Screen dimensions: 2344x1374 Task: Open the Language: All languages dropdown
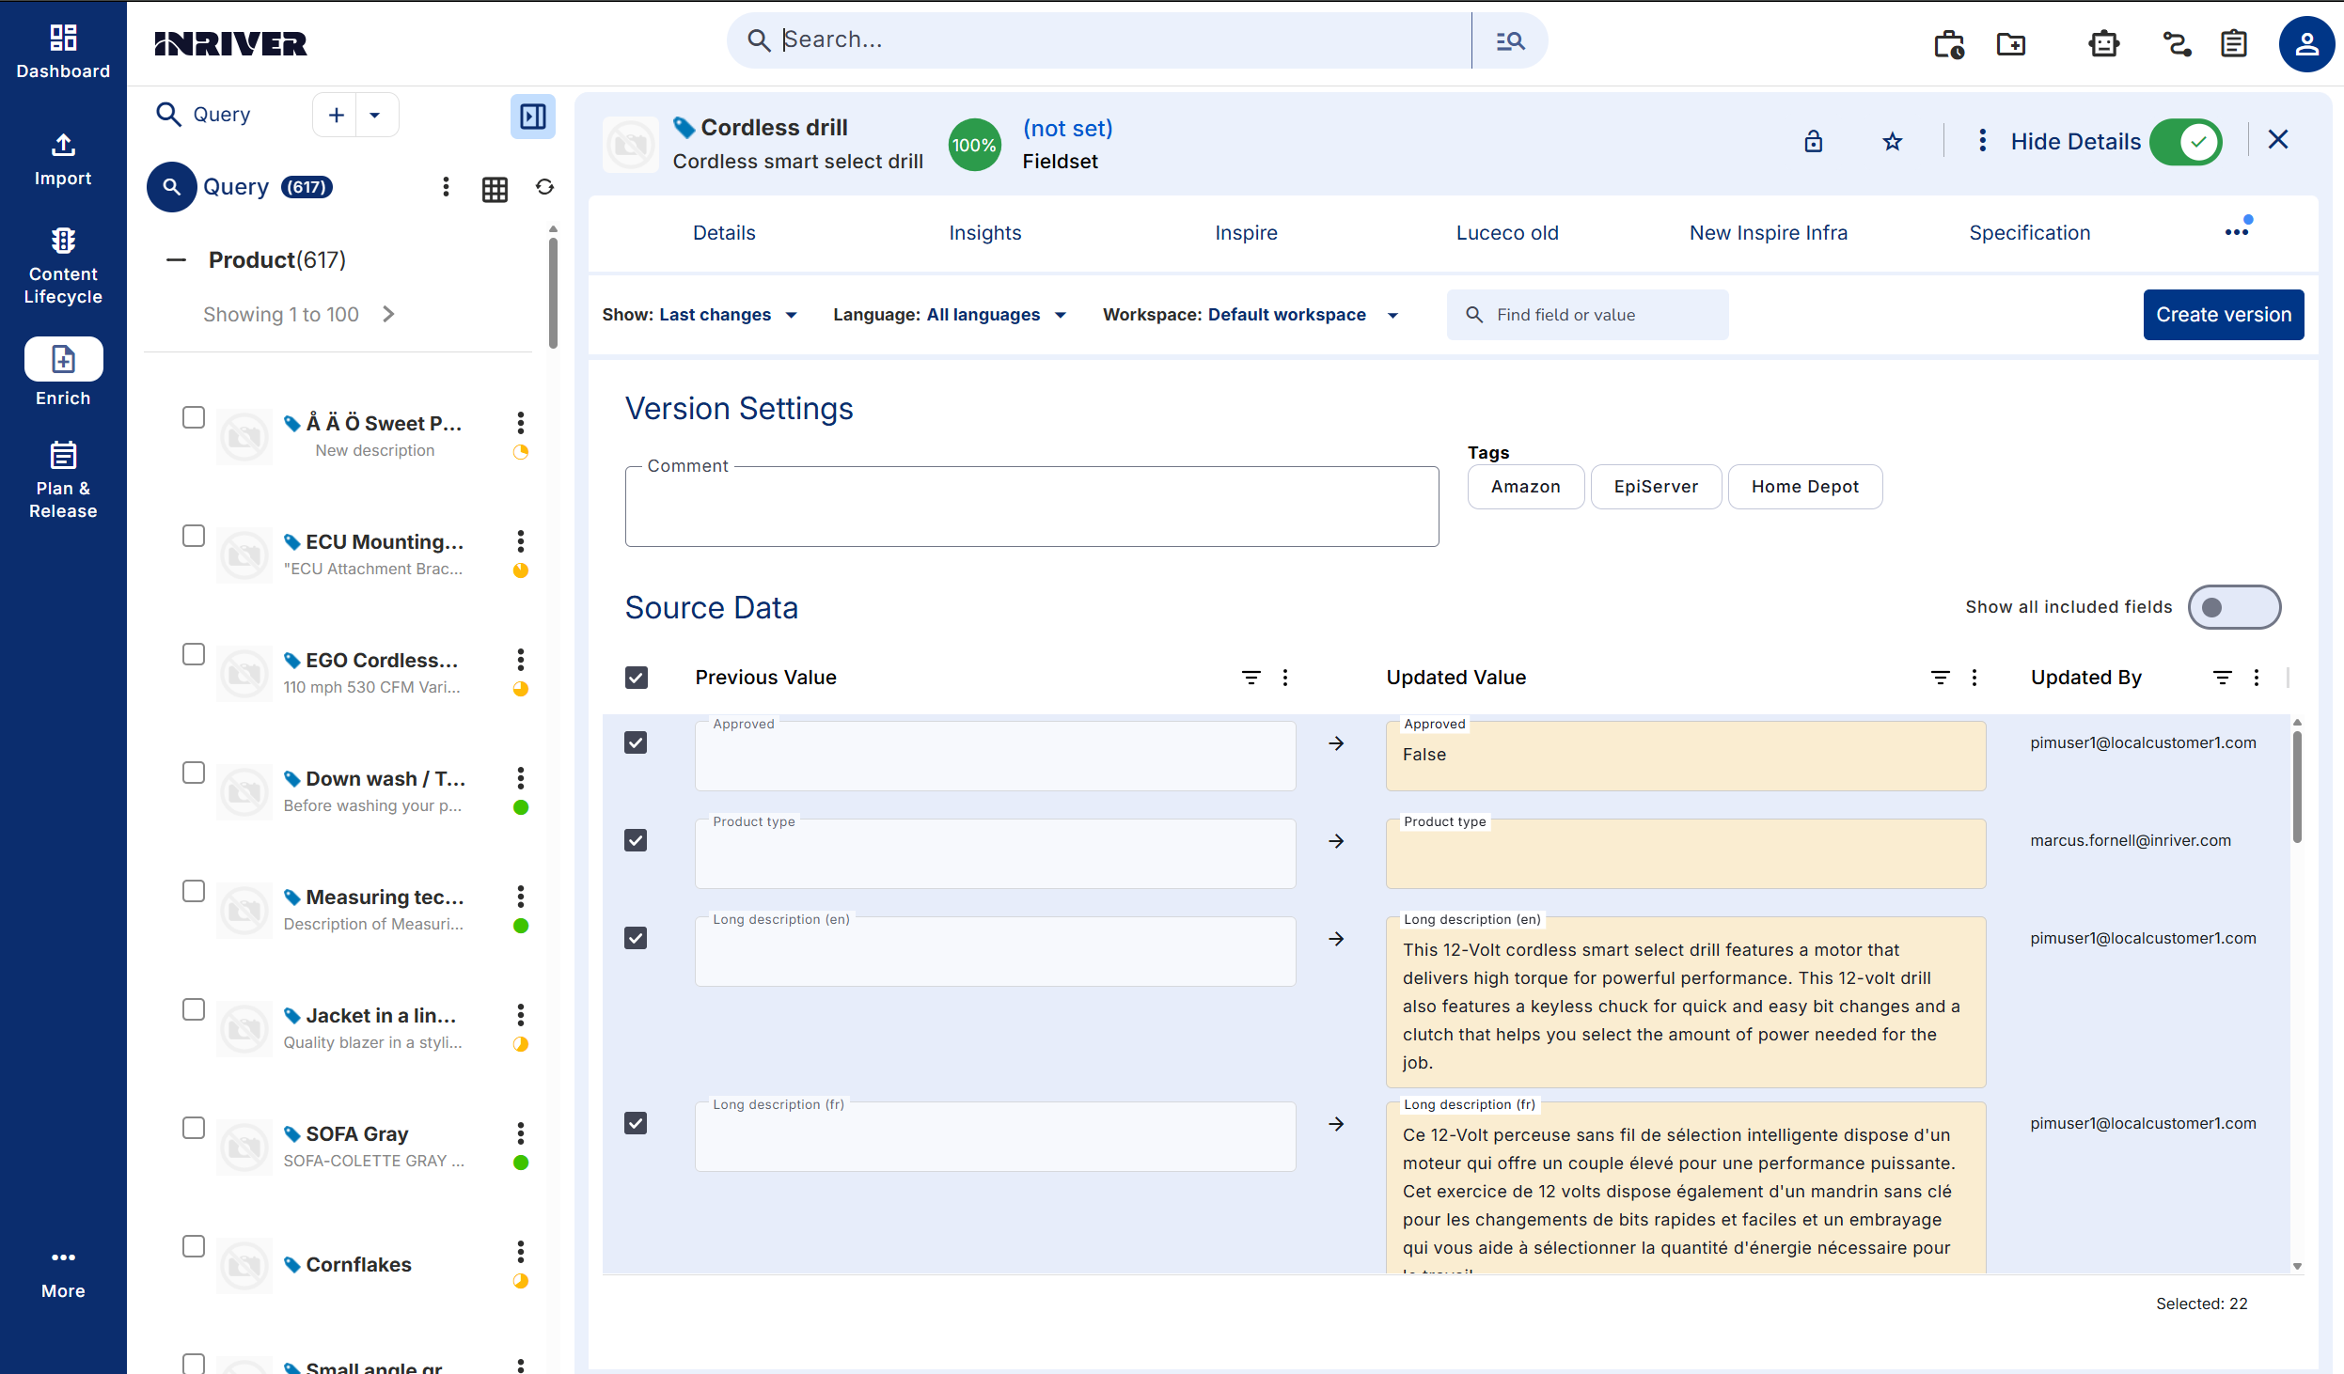tap(950, 315)
